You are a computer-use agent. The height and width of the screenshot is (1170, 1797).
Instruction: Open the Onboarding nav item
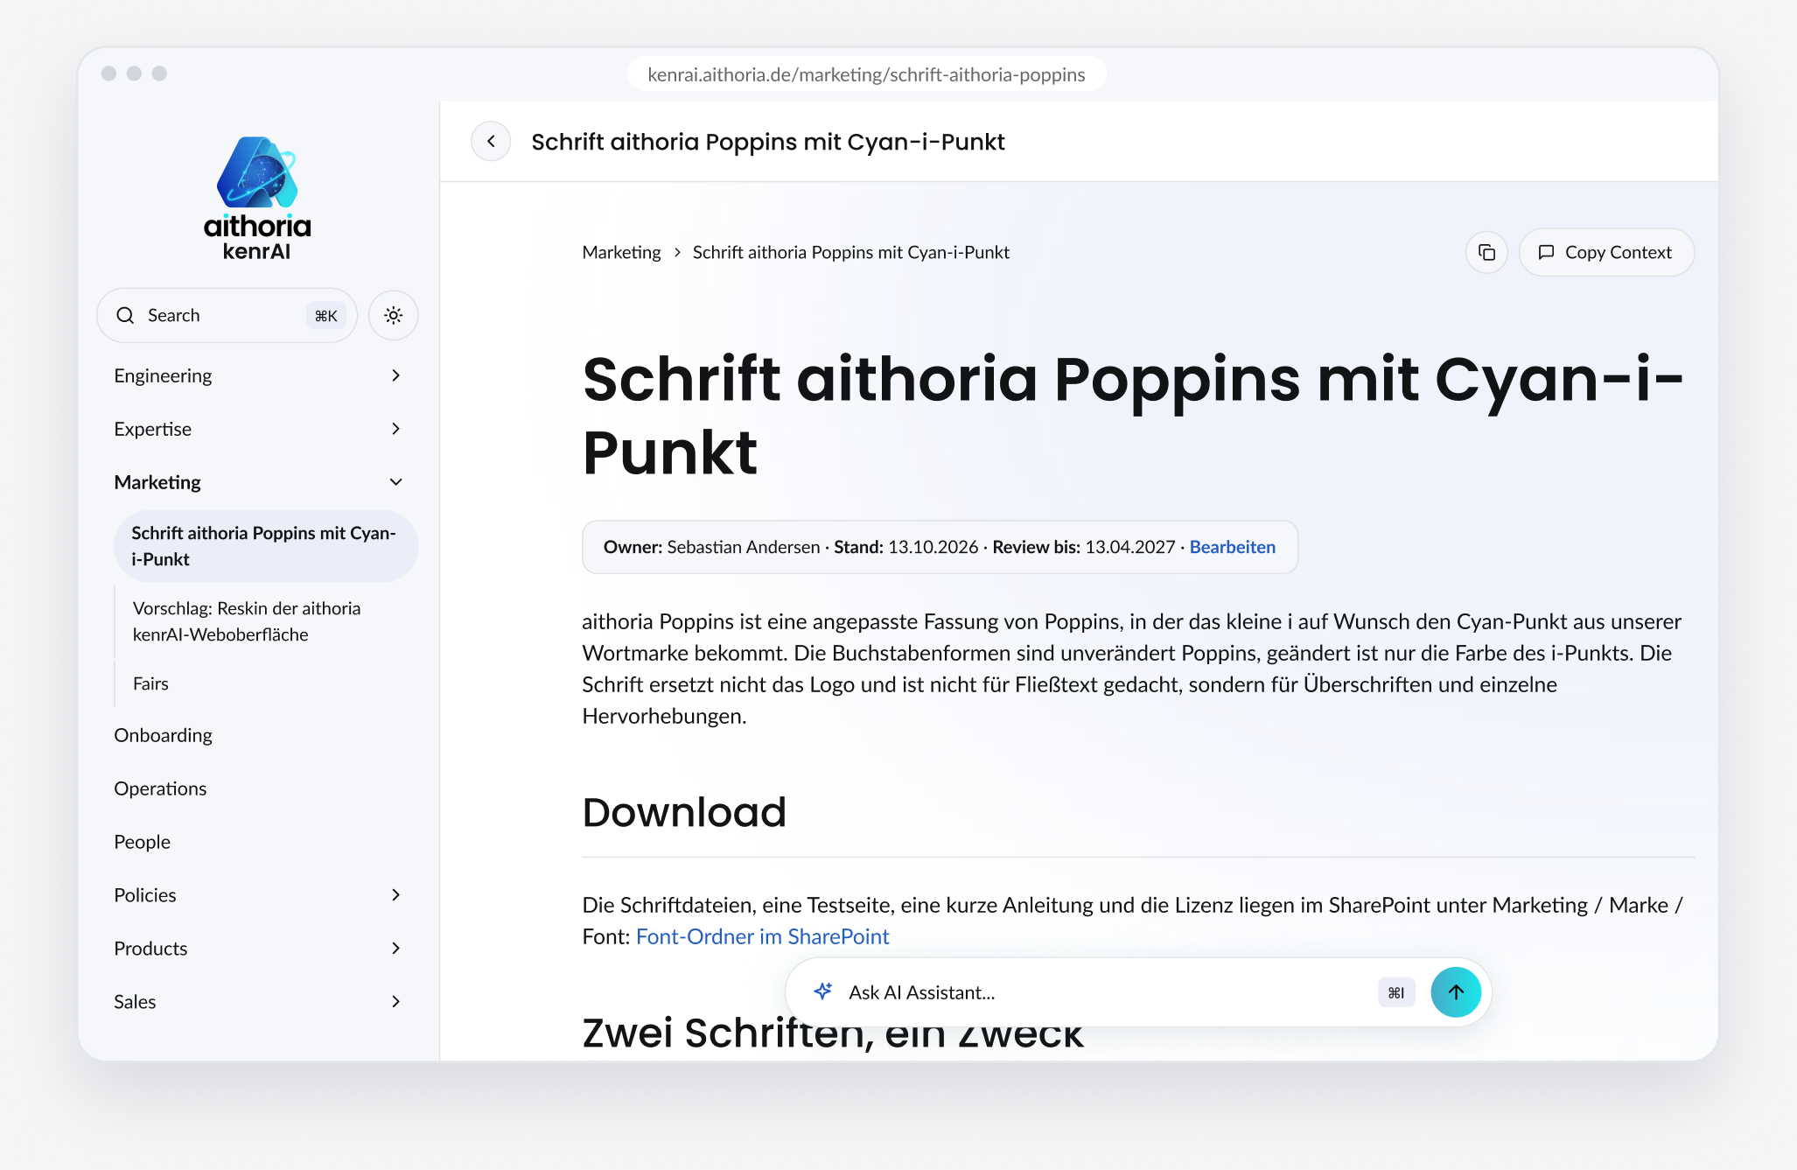tap(163, 735)
